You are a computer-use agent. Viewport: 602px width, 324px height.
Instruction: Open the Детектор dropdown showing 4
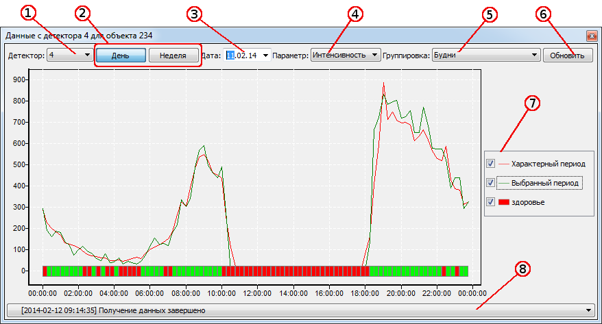tap(69, 55)
